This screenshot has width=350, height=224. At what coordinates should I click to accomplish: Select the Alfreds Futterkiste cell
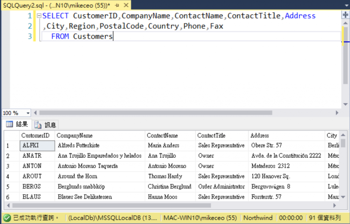pyautogui.click(x=100, y=146)
